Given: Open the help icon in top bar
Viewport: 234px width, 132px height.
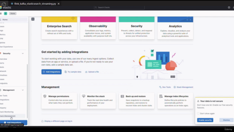Looking at the screenshot, I should (x=229, y=7).
